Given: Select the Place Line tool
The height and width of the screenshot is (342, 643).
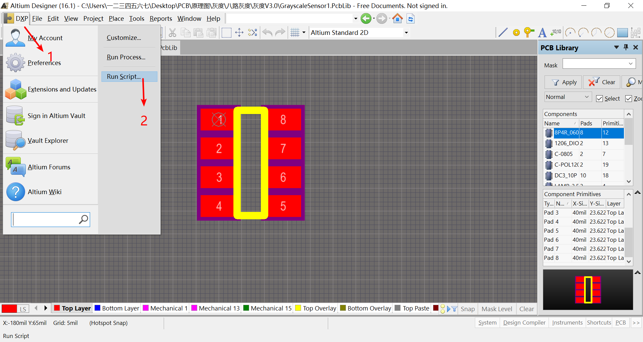Looking at the screenshot, I should point(503,32).
